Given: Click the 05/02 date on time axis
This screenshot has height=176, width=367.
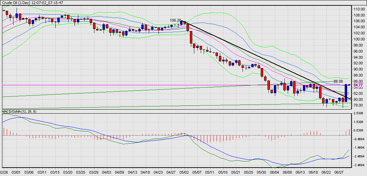Looking at the screenshot, I should tap(184, 172).
